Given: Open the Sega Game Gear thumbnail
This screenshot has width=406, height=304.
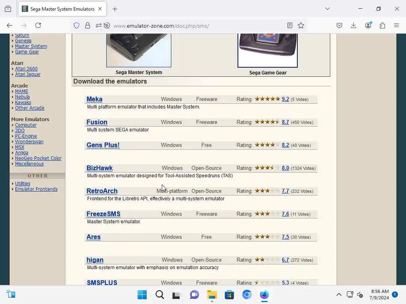Looking at the screenshot, I should coord(268,50).
